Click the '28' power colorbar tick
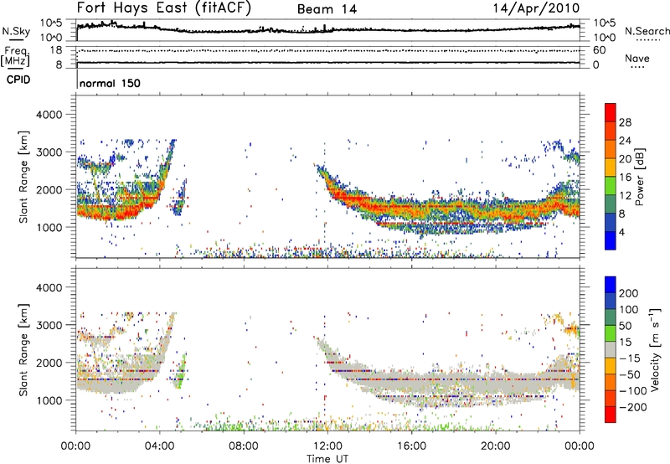670x464 pixels. (x=625, y=122)
